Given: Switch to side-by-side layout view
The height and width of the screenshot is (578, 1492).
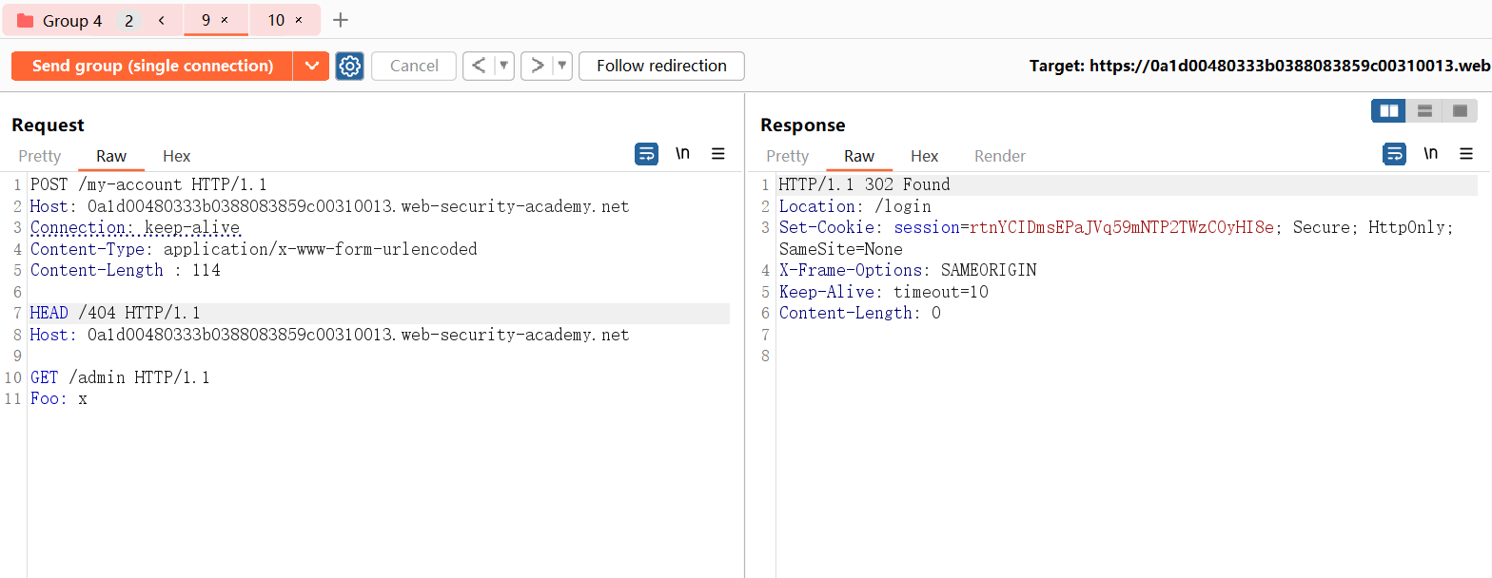Looking at the screenshot, I should [x=1388, y=111].
